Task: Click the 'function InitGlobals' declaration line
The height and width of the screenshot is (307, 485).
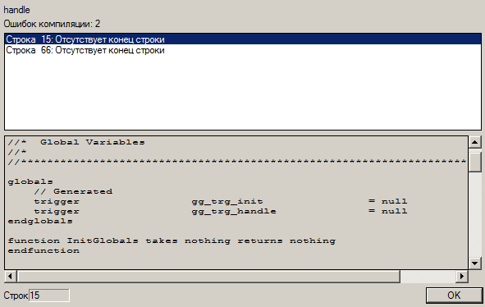Action: tap(172, 241)
